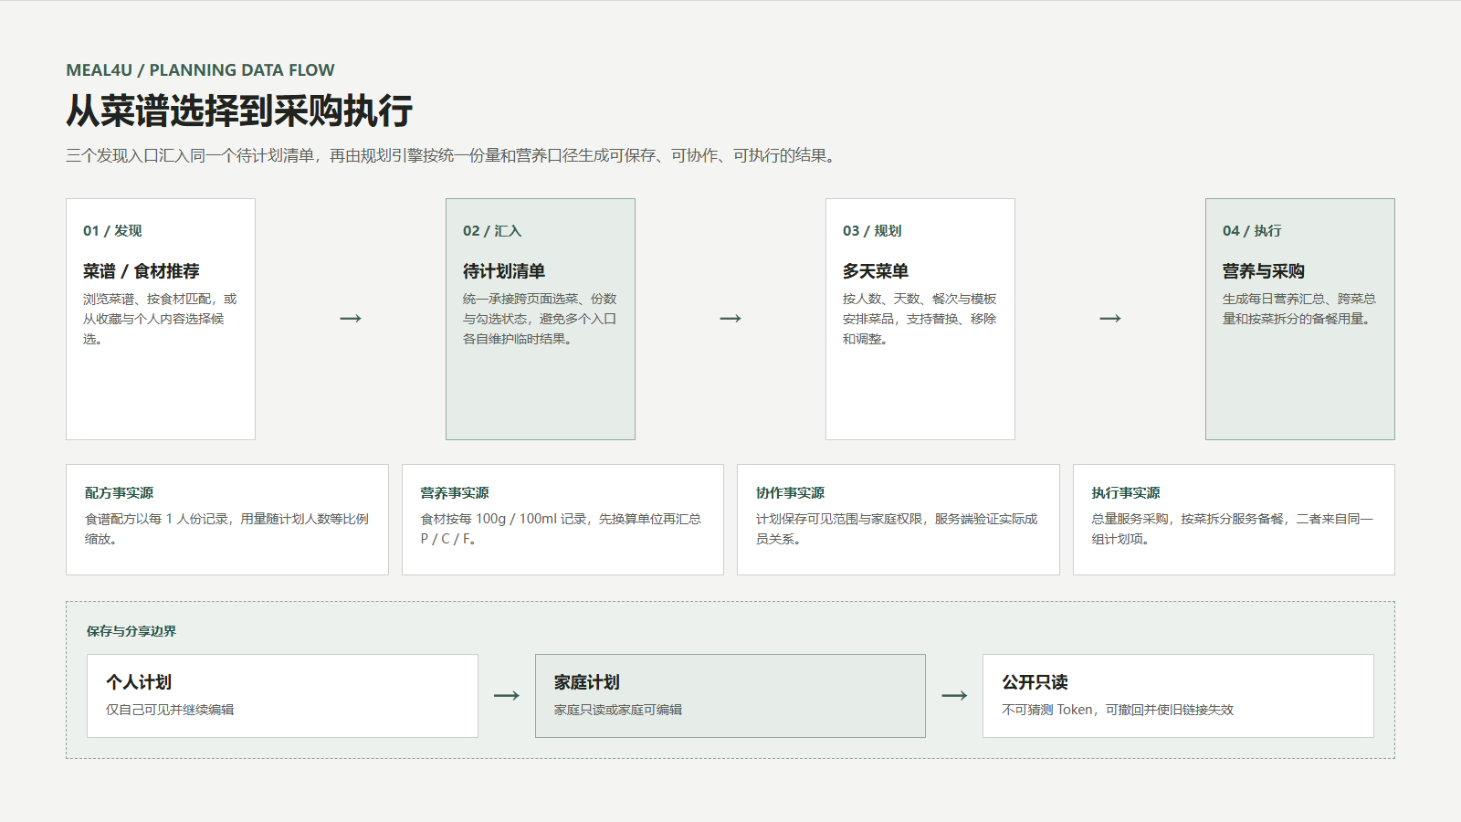
Task: Click text 仅自己可见并继续编辑
Action: pyautogui.click(x=170, y=710)
